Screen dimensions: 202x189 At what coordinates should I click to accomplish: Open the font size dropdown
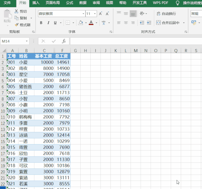(95, 14)
